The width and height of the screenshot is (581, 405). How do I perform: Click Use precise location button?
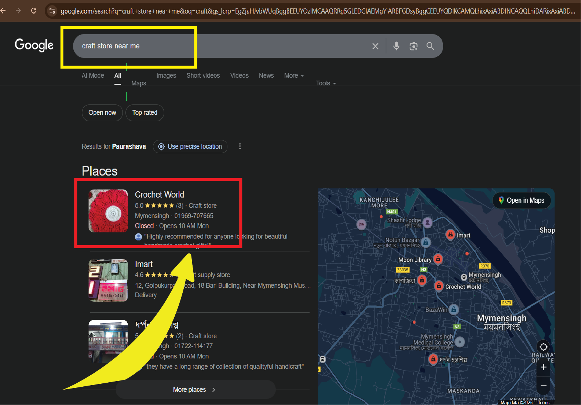tap(190, 147)
